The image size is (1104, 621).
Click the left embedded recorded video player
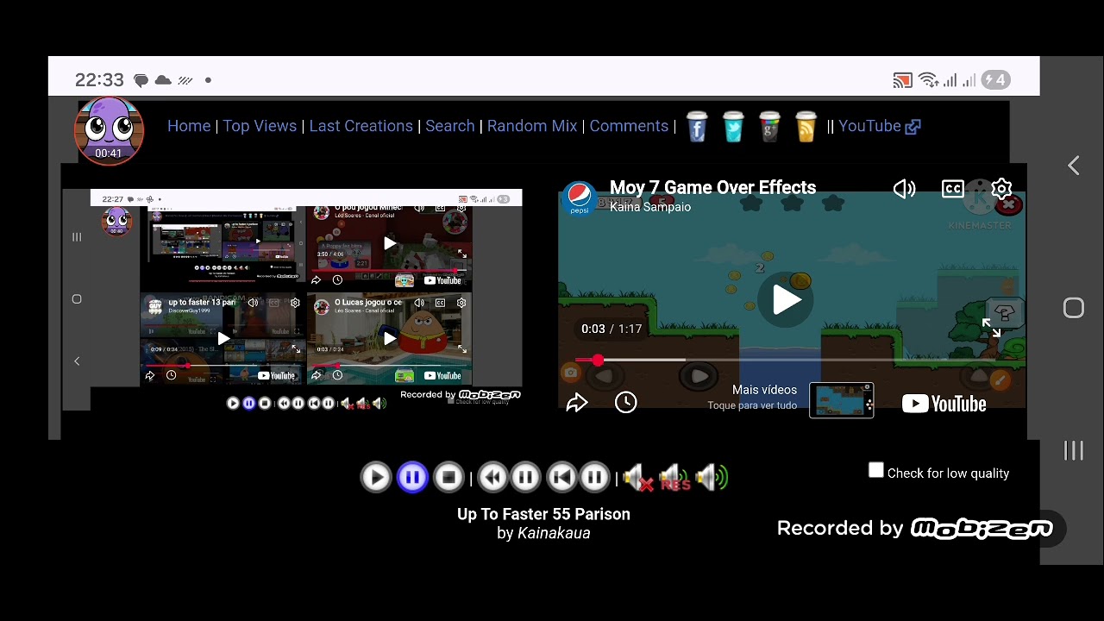[x=292, y=300]
